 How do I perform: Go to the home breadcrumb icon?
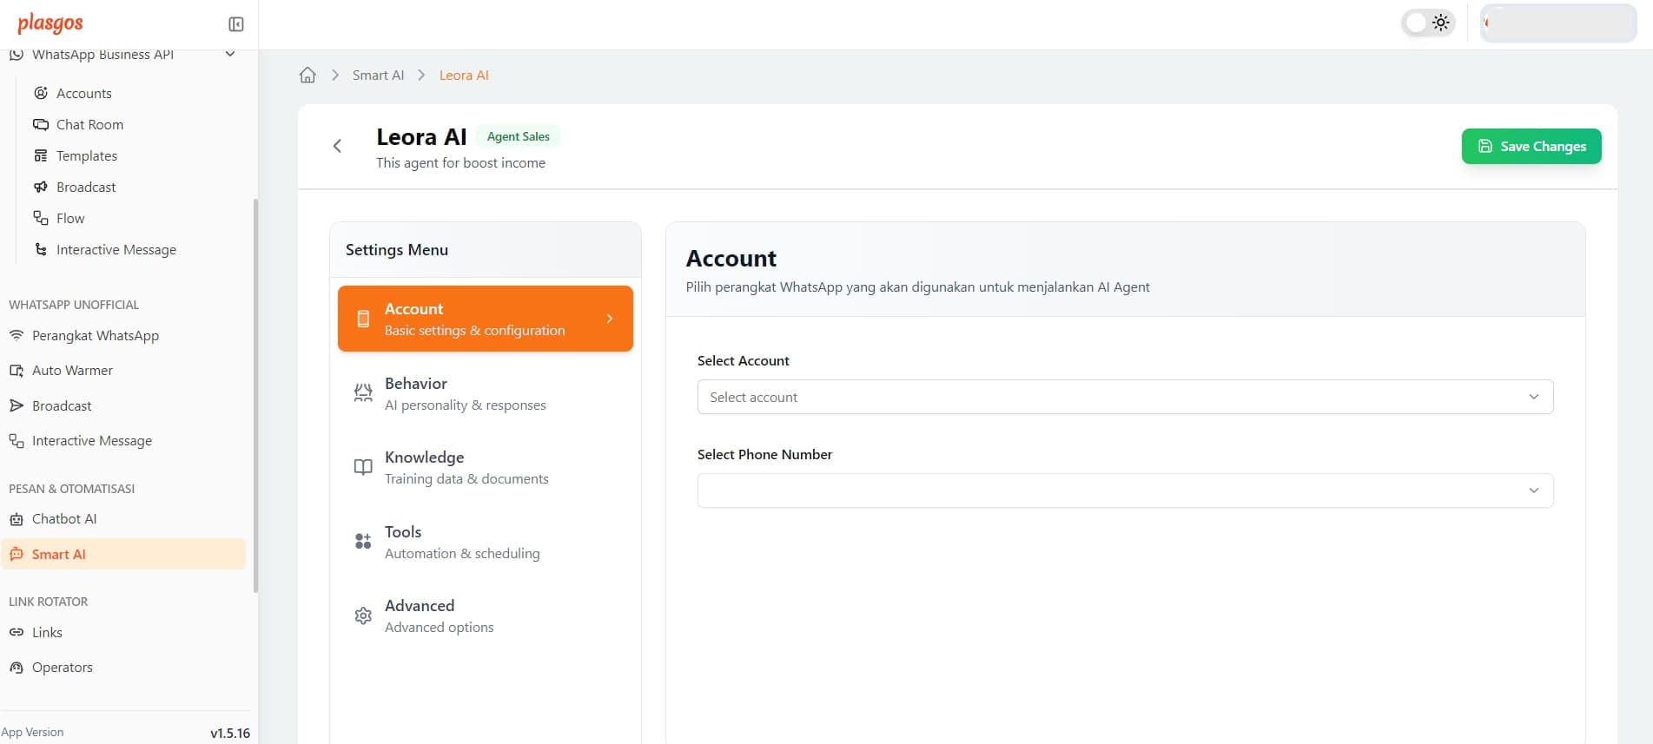point(307,75)
